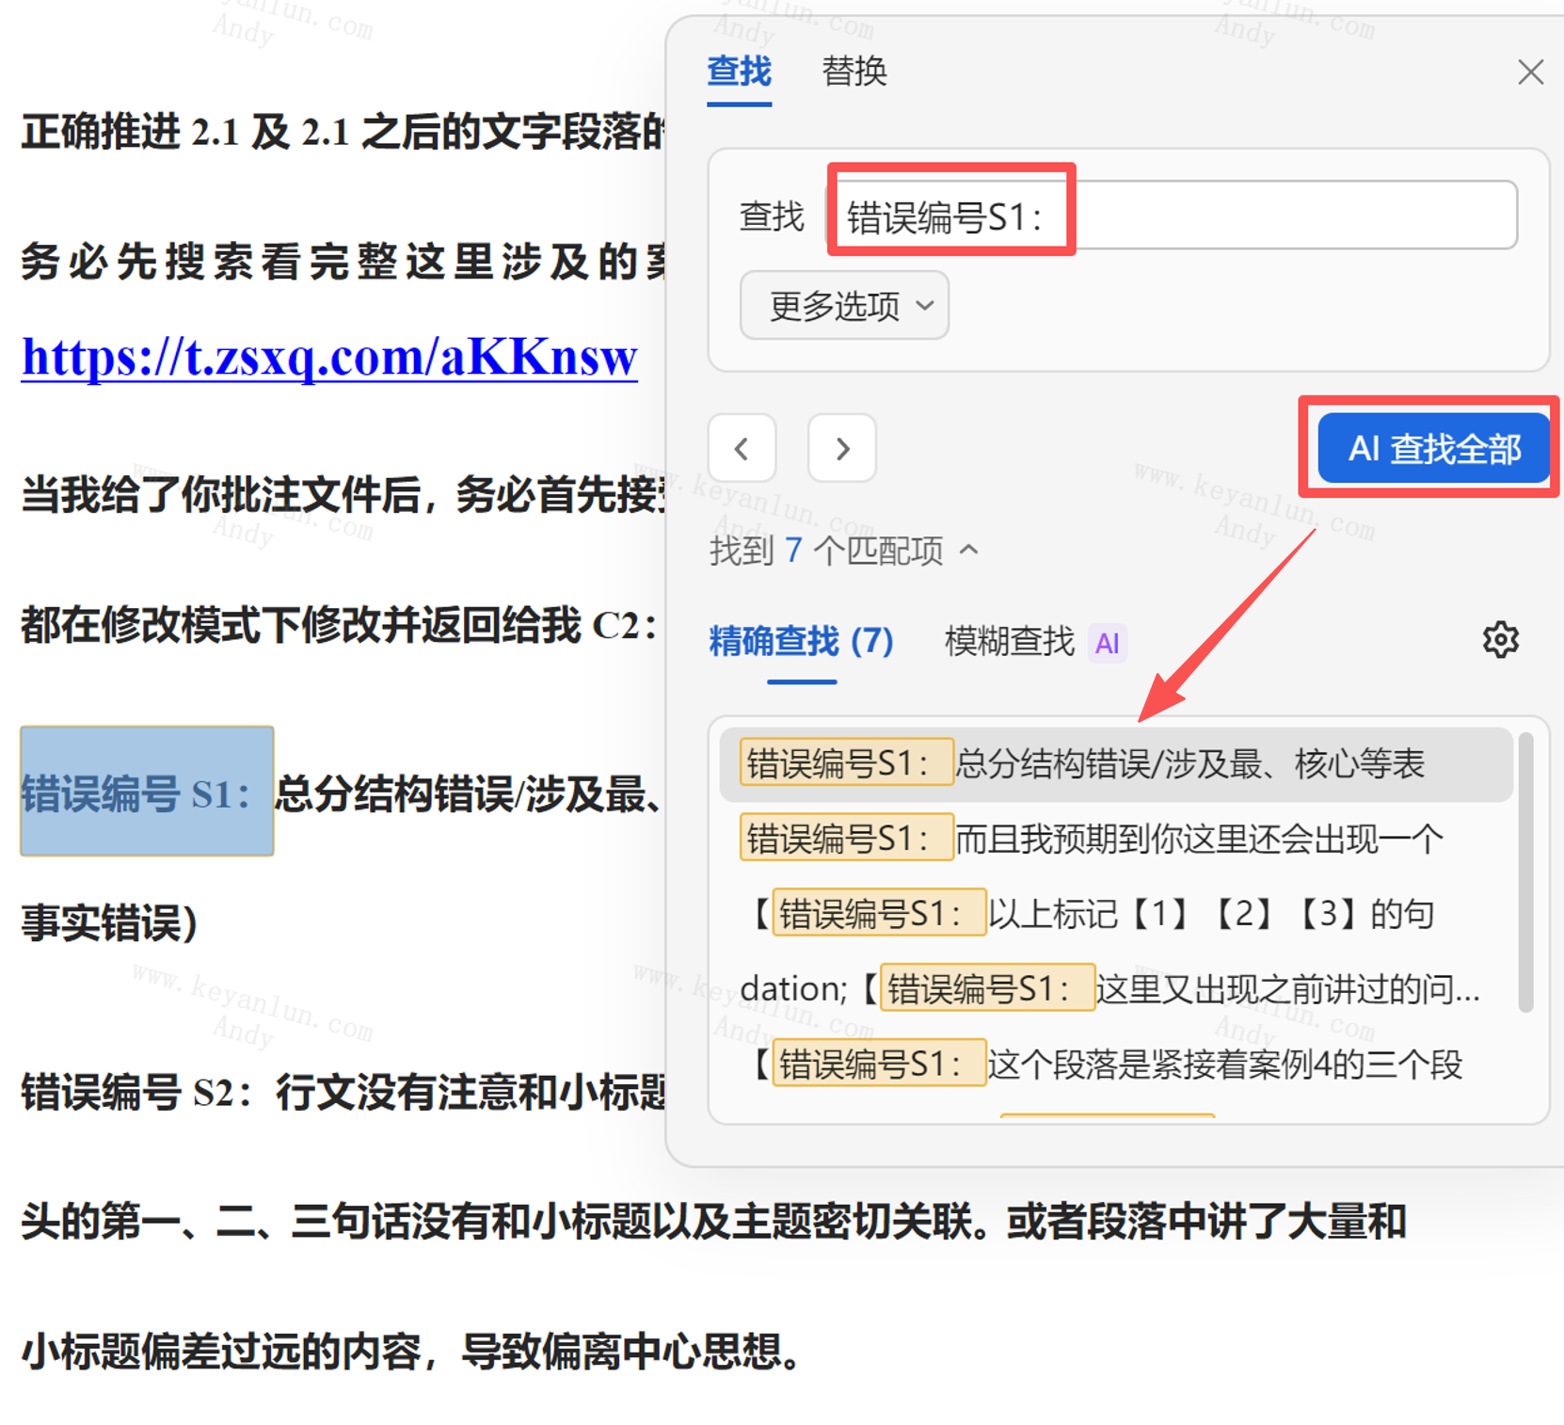Click the line 务必先搜索看完整这里涉及的
Screen dimensions: 1564x1425
(x=343, y=261)
